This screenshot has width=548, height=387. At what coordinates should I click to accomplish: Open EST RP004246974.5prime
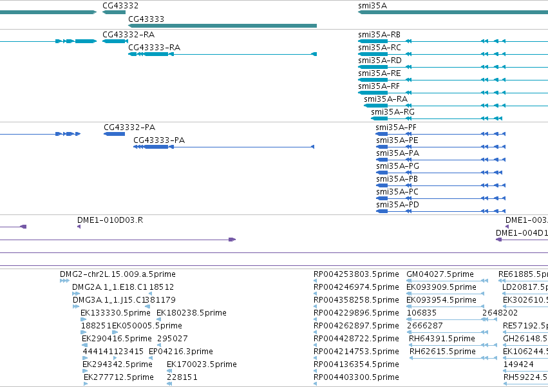(x=356, y=287)
